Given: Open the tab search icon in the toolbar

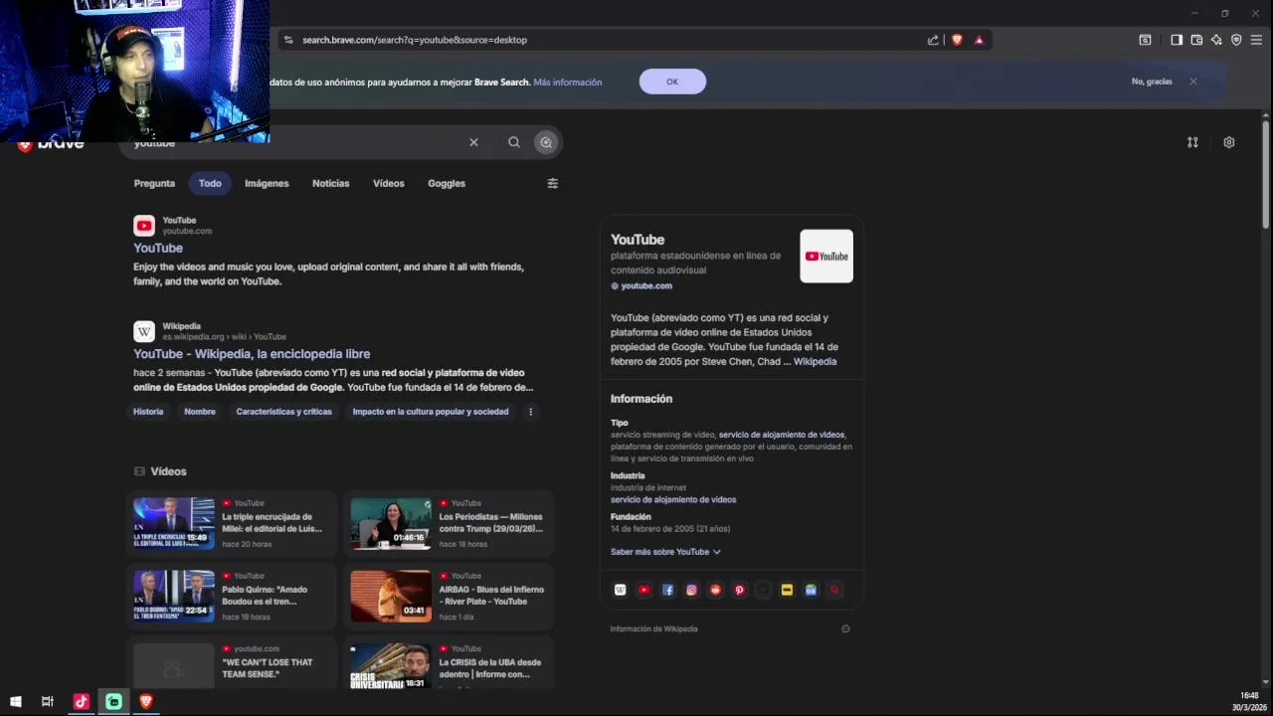Looking at the screenshot, I should click(1145, 40).
